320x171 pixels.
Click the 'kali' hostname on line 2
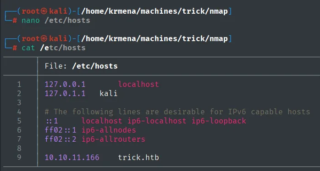[x=109, y=93]
